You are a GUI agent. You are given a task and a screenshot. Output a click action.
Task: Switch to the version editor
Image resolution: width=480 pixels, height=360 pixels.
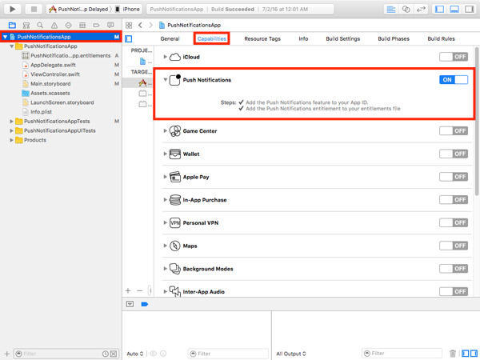[x=422, y=9]
